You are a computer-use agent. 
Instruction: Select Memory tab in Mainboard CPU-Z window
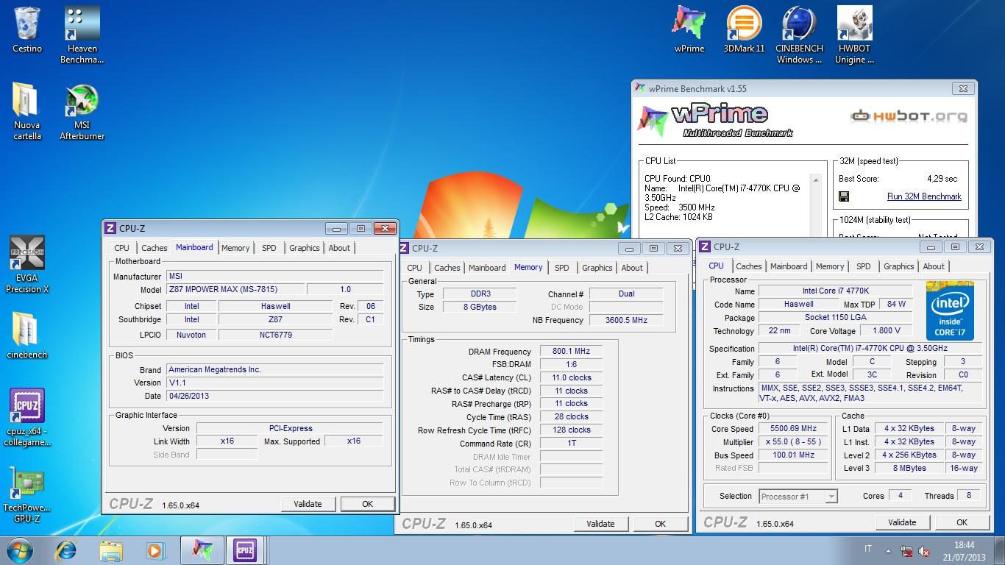click(235, 248)
